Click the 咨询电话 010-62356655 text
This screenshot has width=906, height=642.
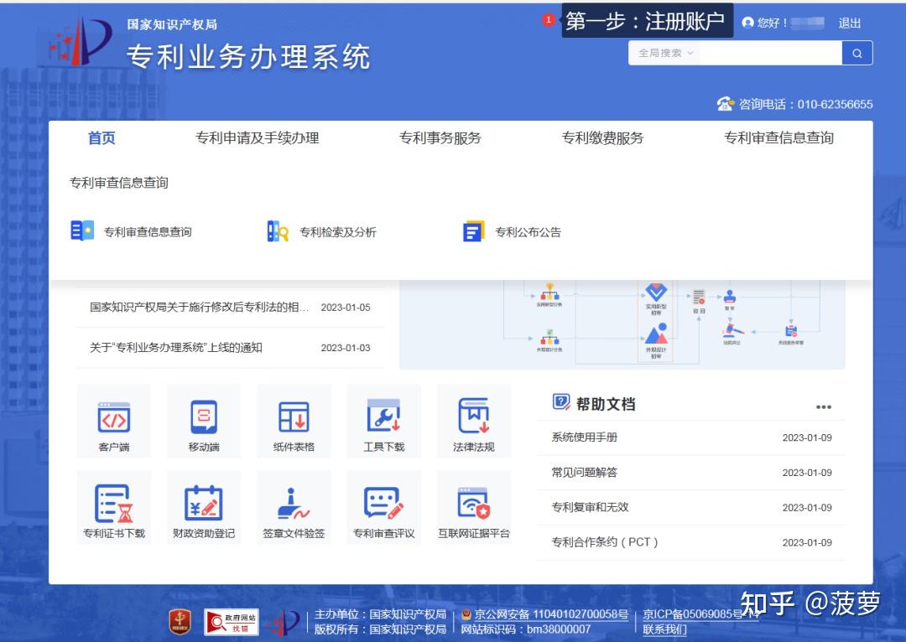(x=806, y=105)
